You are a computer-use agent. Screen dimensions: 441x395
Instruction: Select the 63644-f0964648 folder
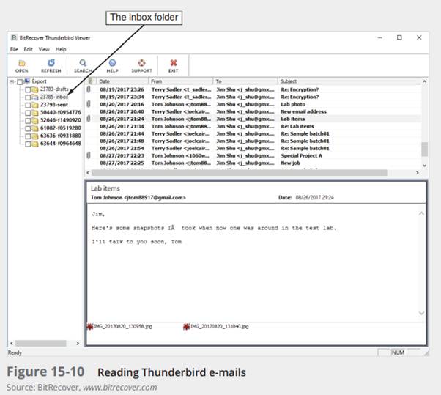61,144
